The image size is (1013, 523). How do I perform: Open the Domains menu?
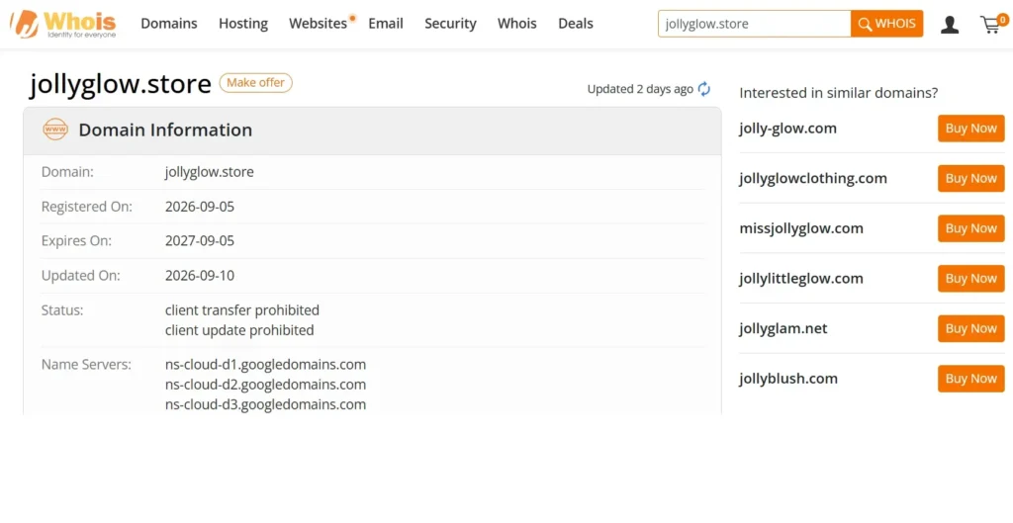(x=169, y=24)
